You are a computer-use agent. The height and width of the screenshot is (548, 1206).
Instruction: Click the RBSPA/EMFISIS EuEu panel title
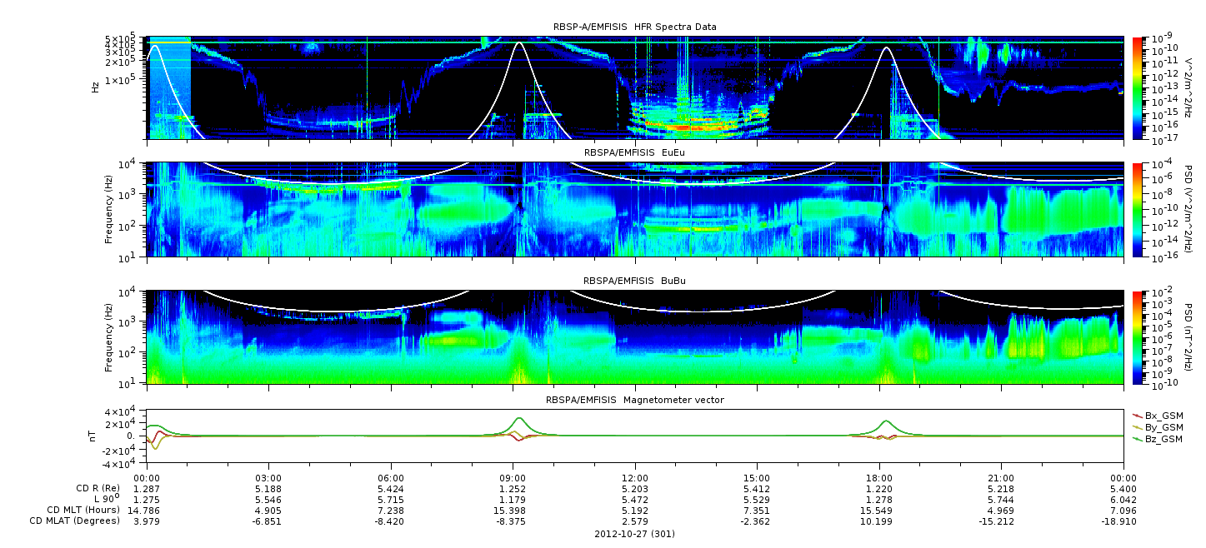coord(634,152)
